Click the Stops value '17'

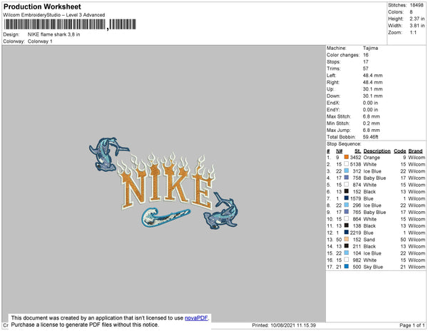tap(366, 61)
